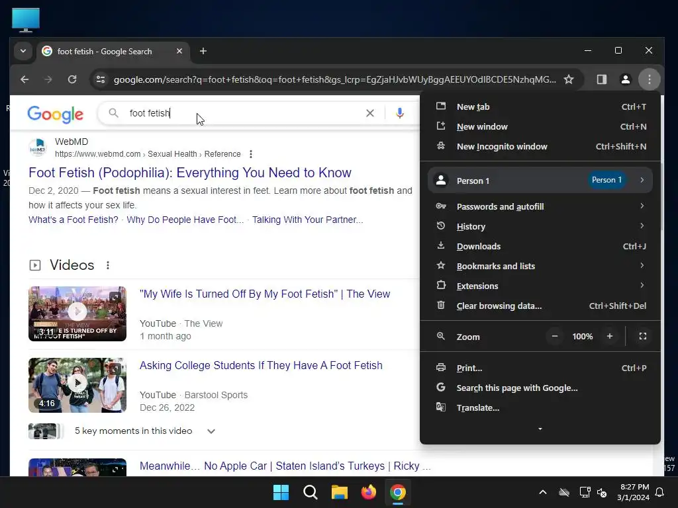Open more options next to WebMD result
Image resolution: width=678 pixels, height=508 pixels.
coord(251,154)
